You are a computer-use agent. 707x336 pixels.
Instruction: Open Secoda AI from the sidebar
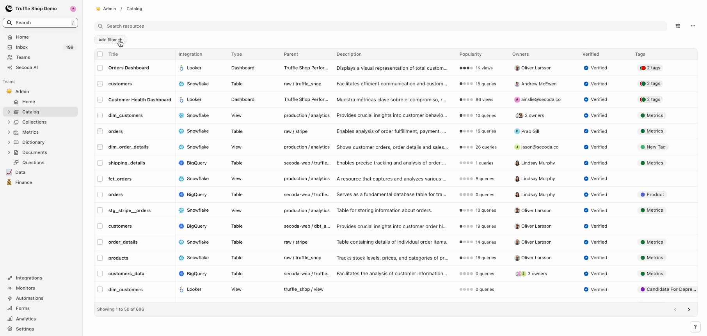click(27, 67)
